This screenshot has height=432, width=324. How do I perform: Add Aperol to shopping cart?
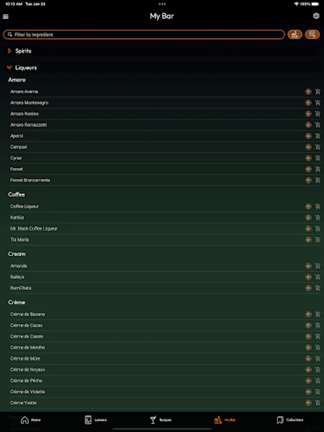pos(318,136)
